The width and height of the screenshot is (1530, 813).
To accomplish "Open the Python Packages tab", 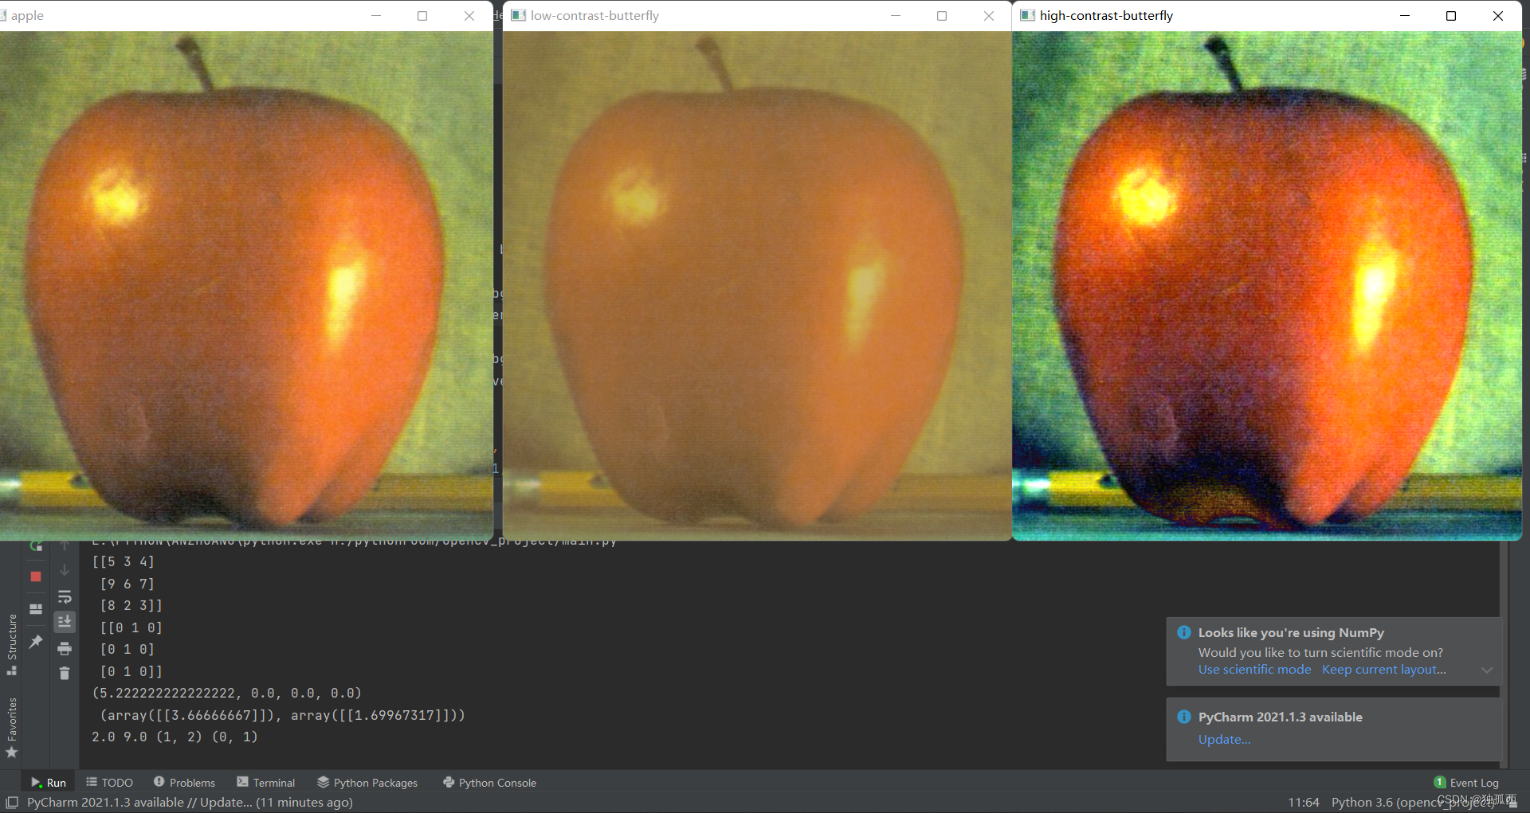I will pyautogui.click(x=367, y=783).
